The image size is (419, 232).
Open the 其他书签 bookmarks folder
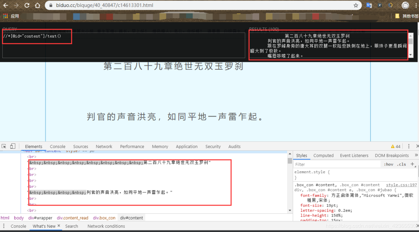point(407,16)
